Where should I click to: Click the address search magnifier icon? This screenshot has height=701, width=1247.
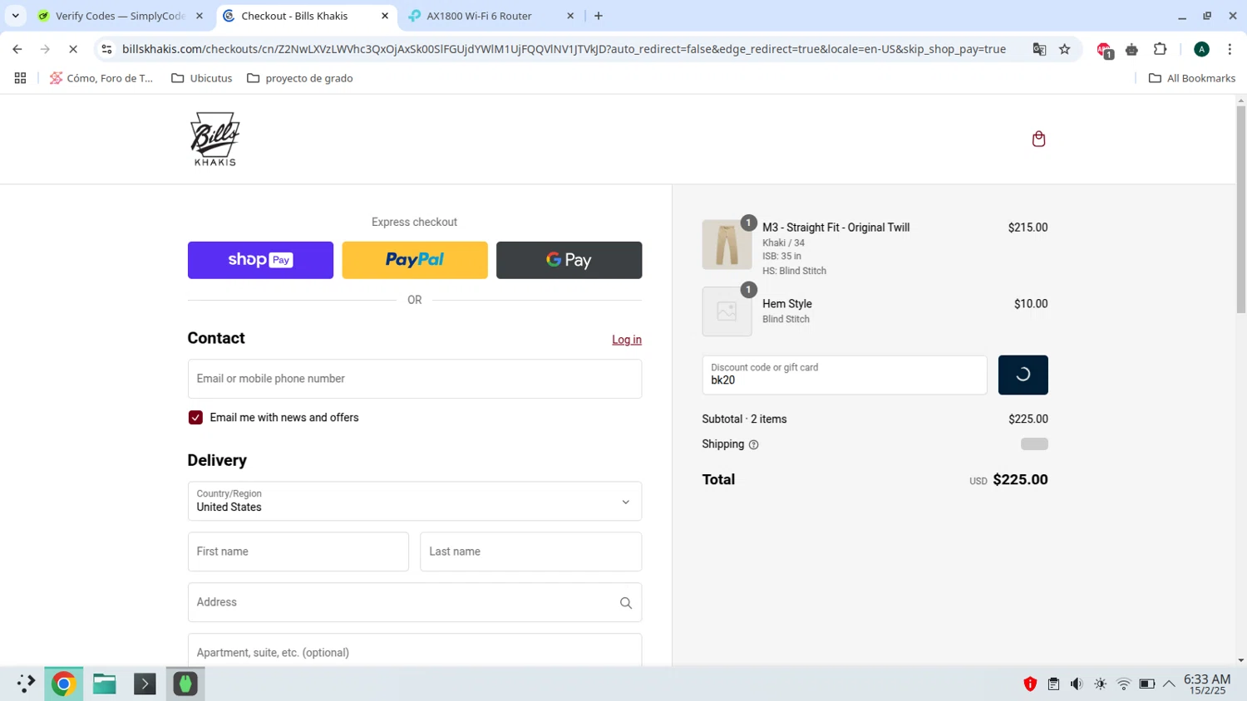(625, 603)
